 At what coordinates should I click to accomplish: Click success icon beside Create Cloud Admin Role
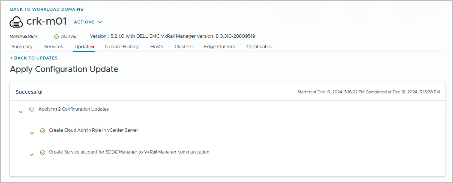click(43, 131)
